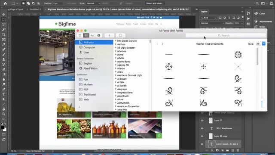Select the Rectangular Marquee tool

tap(4, 19)
